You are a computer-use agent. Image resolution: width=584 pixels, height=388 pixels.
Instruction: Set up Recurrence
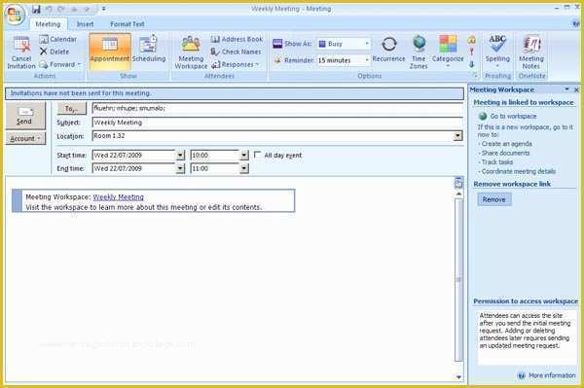point(388,49)
